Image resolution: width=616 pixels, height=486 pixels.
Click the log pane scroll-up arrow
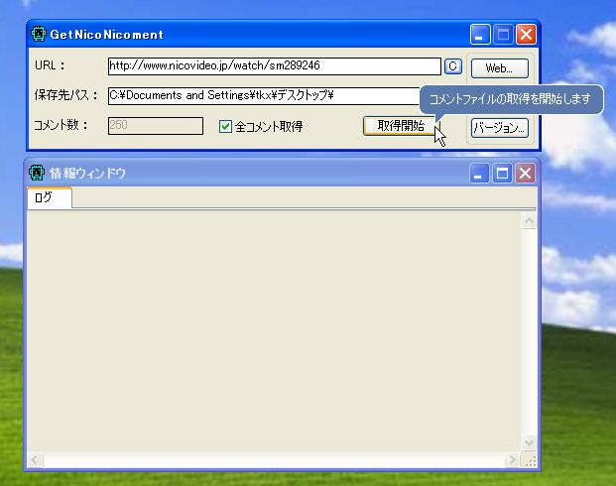point(529,220)
